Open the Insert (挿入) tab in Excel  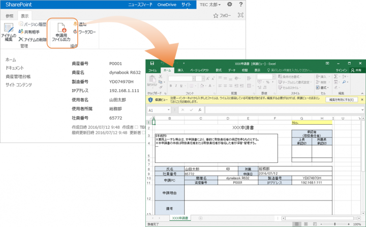click(x=180, y=70)
